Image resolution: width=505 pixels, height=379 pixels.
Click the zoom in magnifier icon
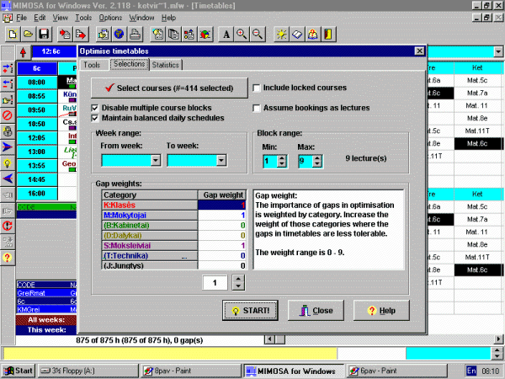click(242, 35)
